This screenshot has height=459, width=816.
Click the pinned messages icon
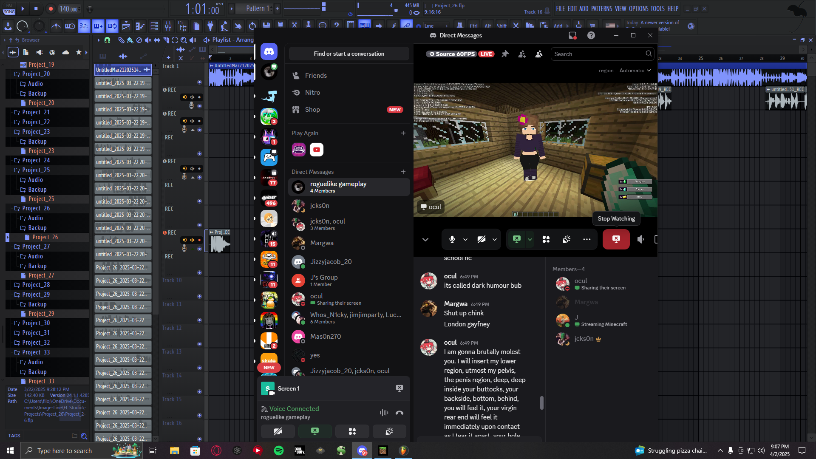[505, 54]
